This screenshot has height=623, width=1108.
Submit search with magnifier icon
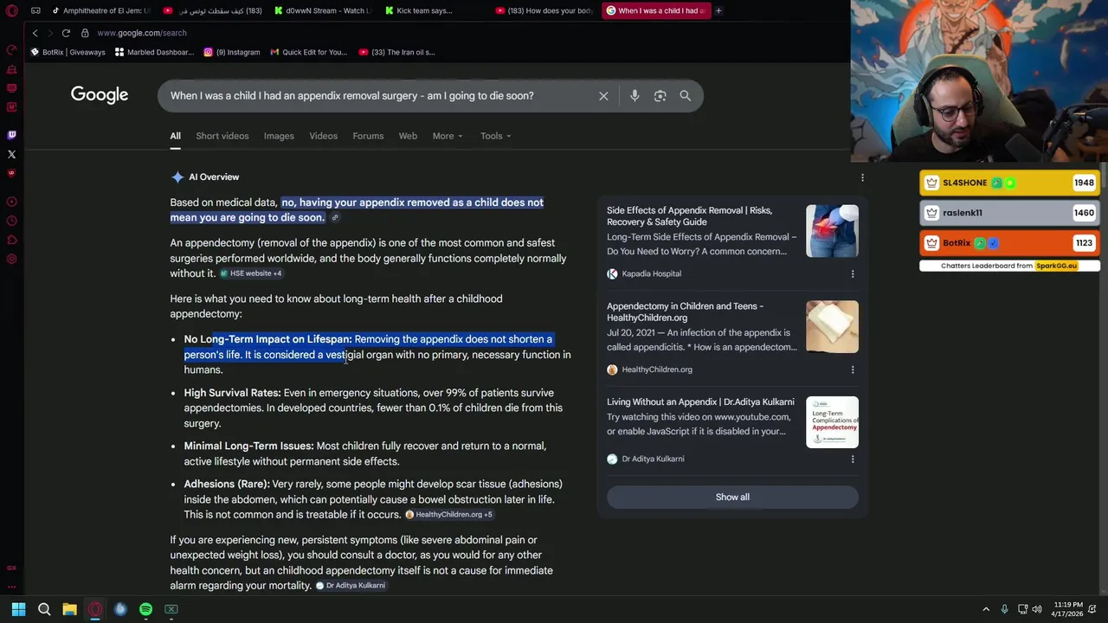point(686,96)
